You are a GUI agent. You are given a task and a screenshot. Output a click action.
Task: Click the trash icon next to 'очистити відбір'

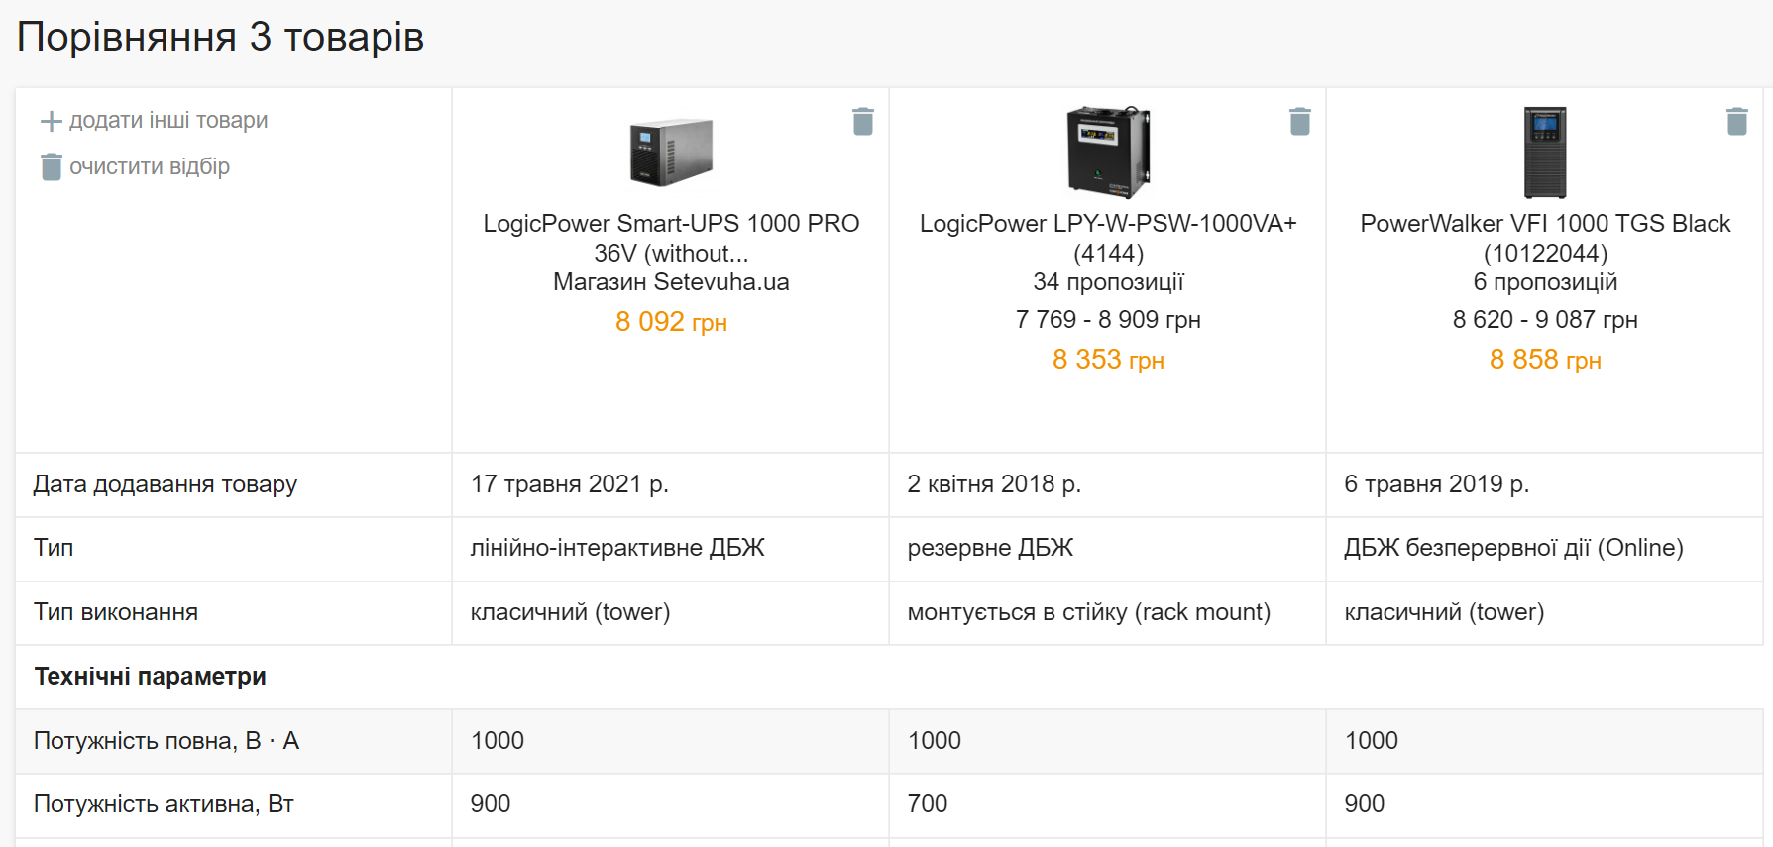coord(52,166)
